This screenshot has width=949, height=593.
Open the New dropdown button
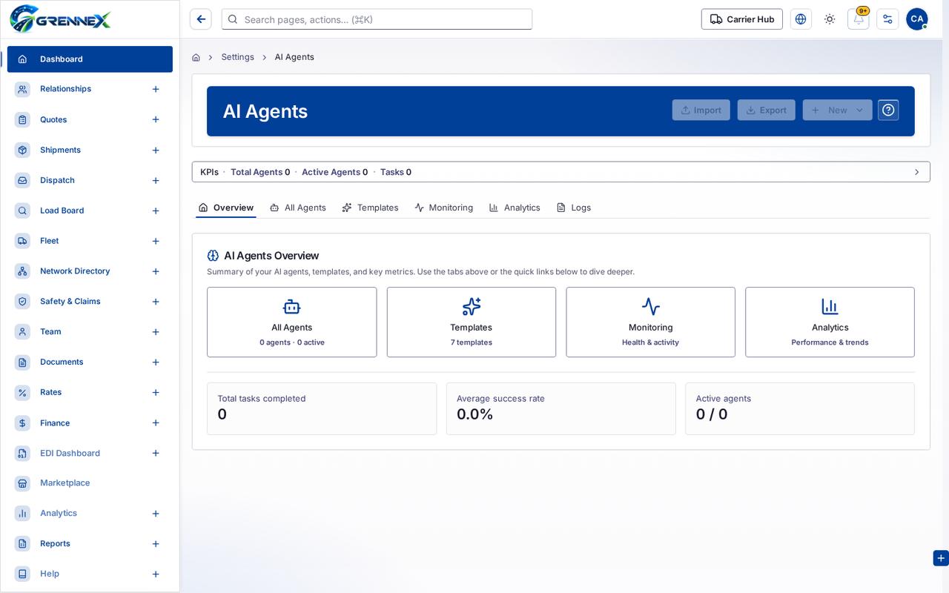pyautogui.click(x=838, y=110)
